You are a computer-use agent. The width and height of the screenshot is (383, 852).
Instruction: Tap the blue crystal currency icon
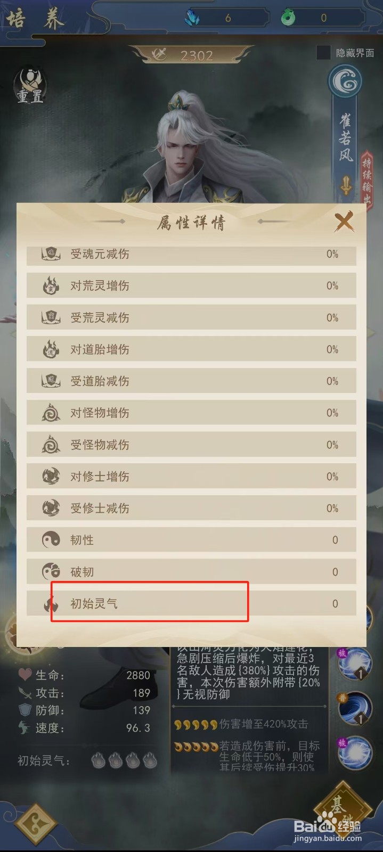192,18
